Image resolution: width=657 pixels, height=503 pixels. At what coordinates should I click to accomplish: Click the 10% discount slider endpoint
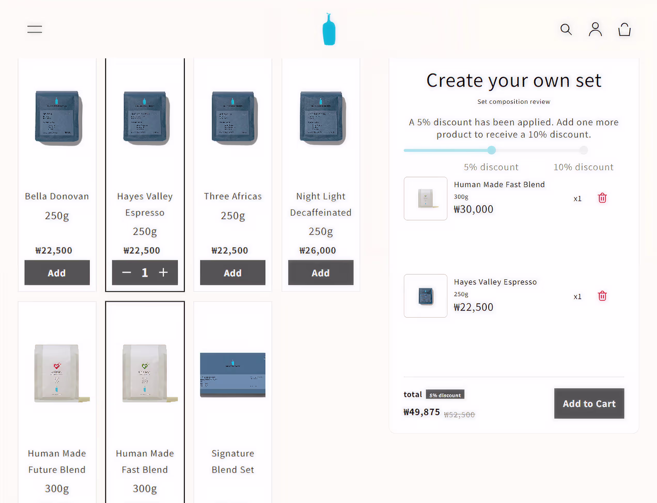(x=583, y=150)
